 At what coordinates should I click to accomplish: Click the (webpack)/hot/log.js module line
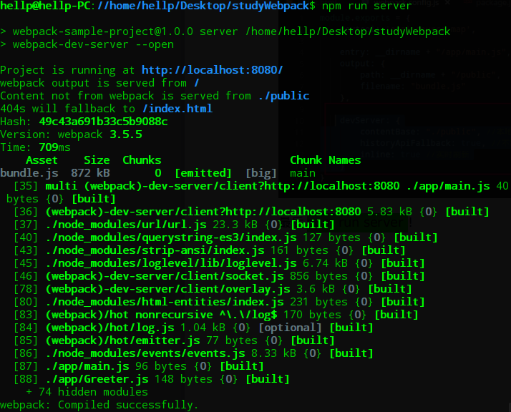tap(193, 328)
